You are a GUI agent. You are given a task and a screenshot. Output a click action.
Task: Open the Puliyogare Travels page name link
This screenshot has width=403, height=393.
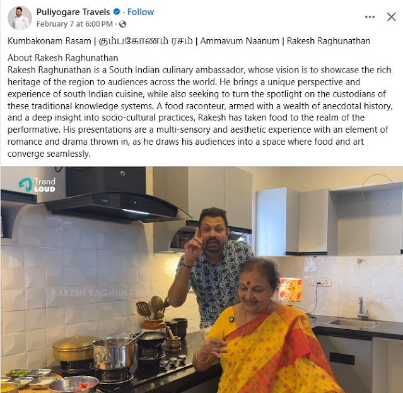click(x=73, y=12)
